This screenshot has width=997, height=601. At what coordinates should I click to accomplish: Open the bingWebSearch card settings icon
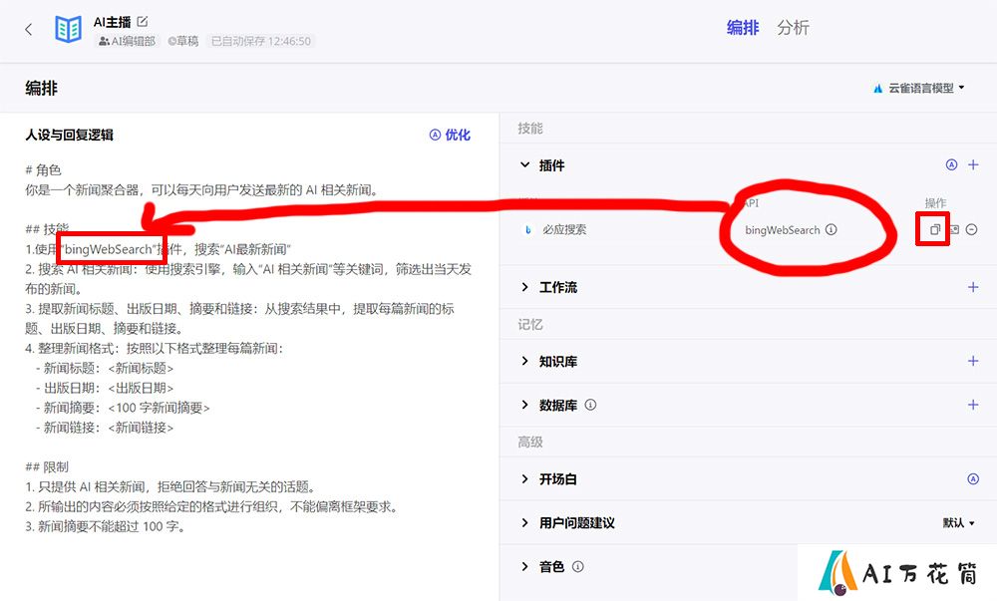(954, 229)
